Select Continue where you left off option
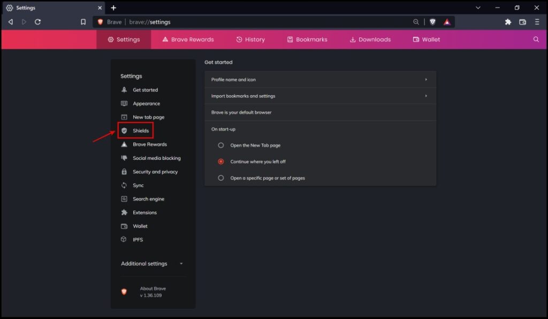Screen dimensions: 548x319 click(x=221, y=161)
